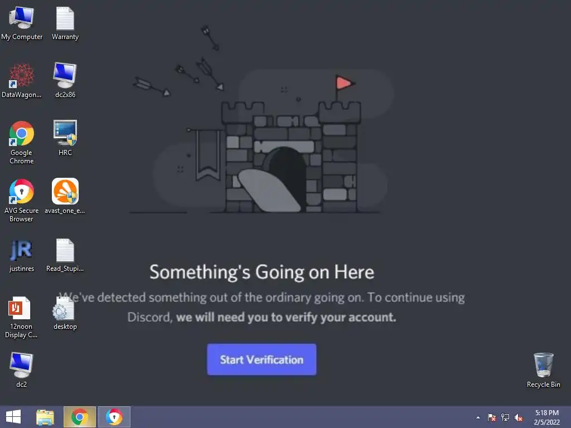Select the Read_Stupi... text file icon

click(65, 256)
